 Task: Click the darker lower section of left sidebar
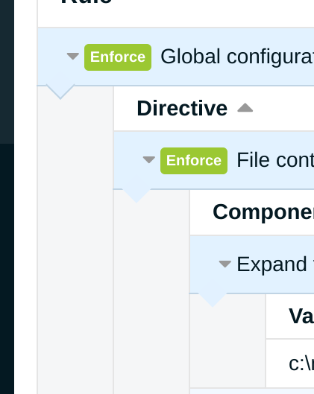(x=7, y=269)
